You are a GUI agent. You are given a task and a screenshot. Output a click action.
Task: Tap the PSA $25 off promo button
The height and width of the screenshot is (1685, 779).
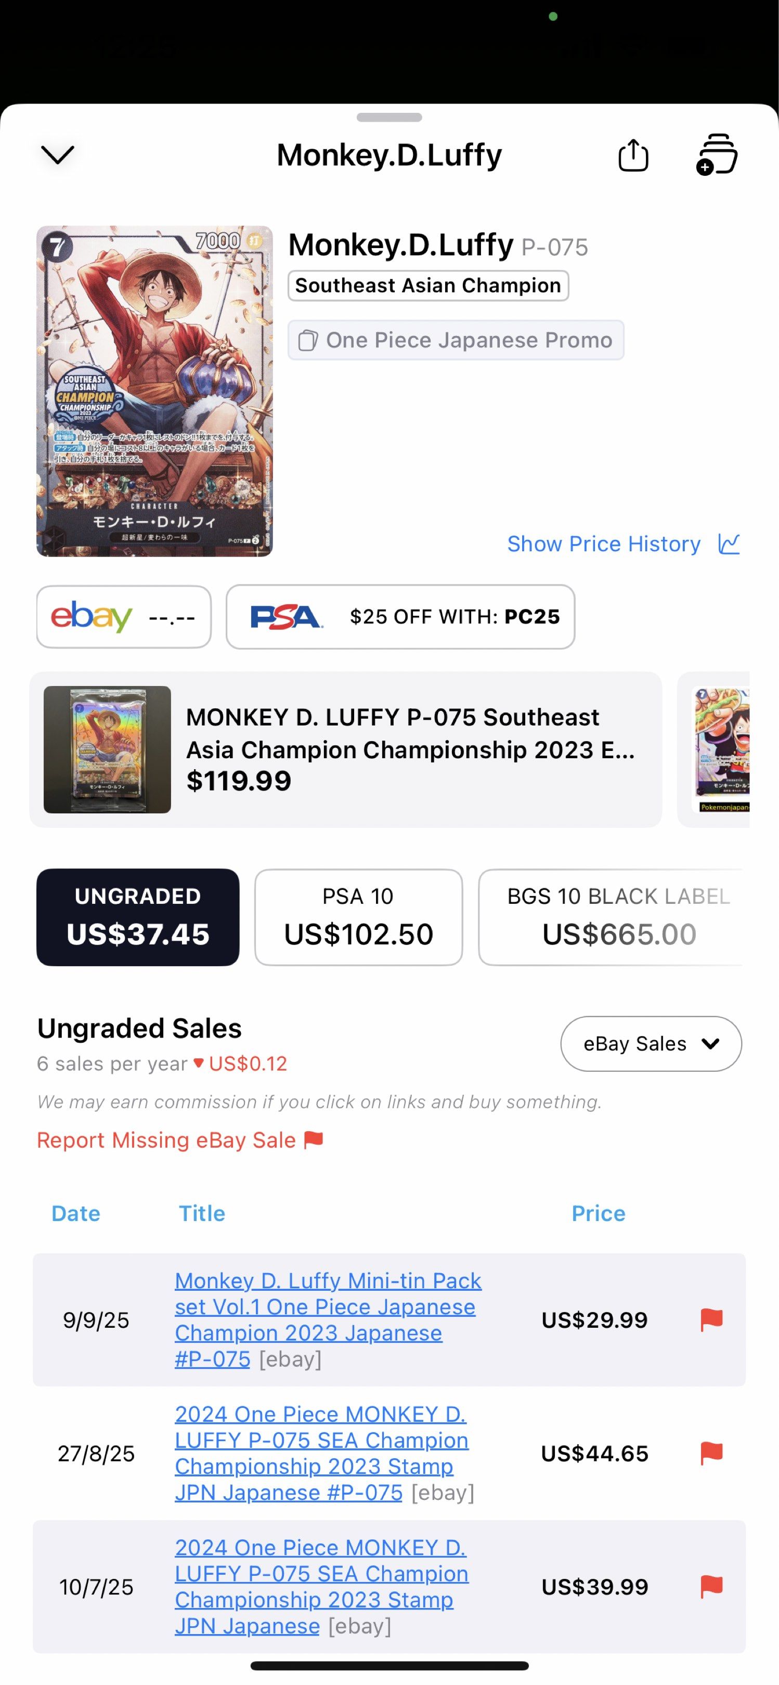tap(401, 616)
